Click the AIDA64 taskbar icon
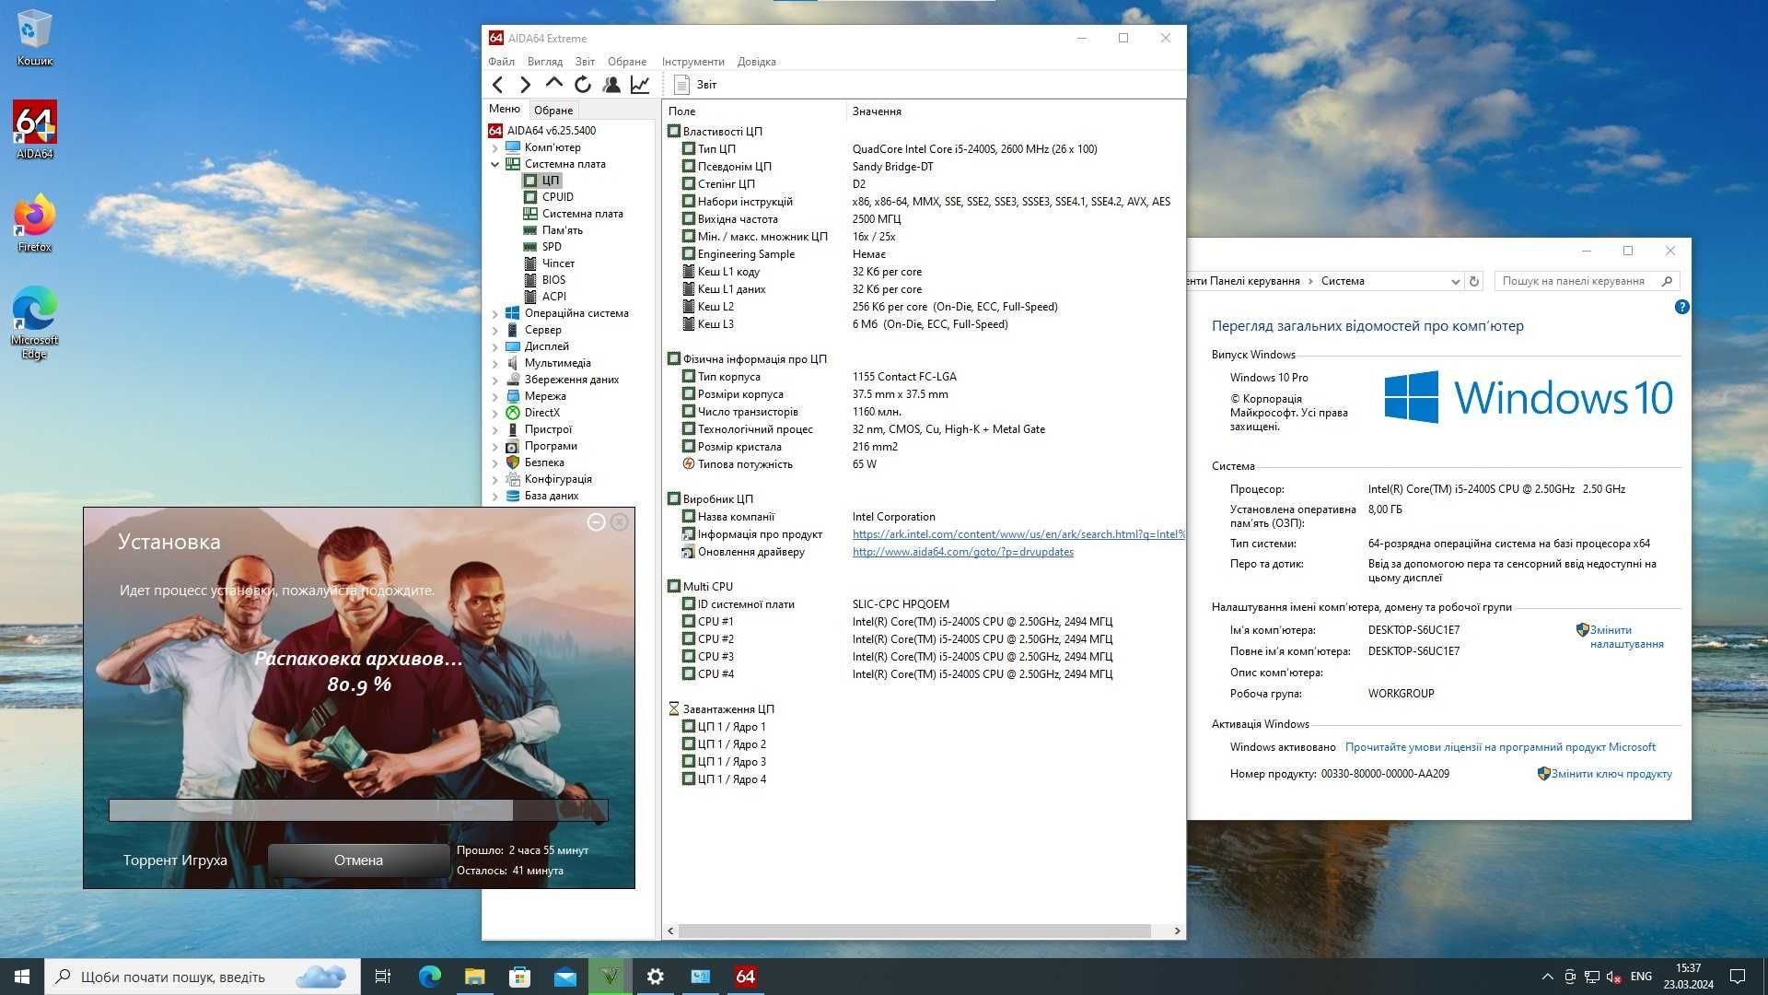 tap(745, 977)
